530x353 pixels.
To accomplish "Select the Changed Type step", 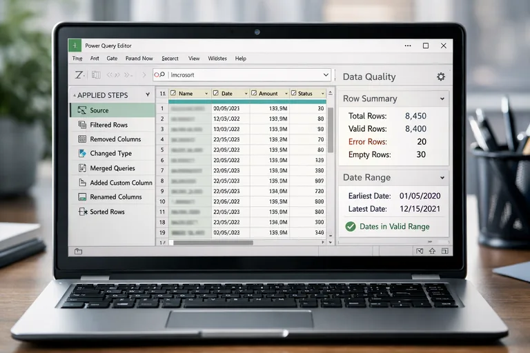I will 112,153.
